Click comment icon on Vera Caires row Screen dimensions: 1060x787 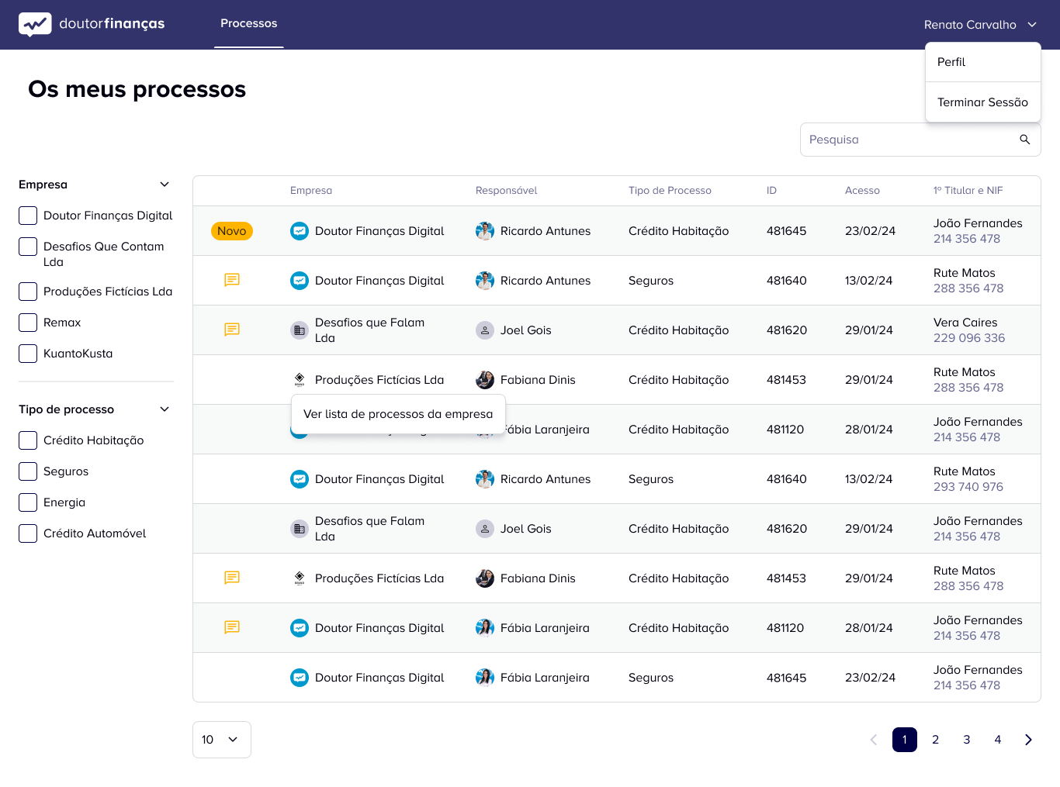[231, 330]
